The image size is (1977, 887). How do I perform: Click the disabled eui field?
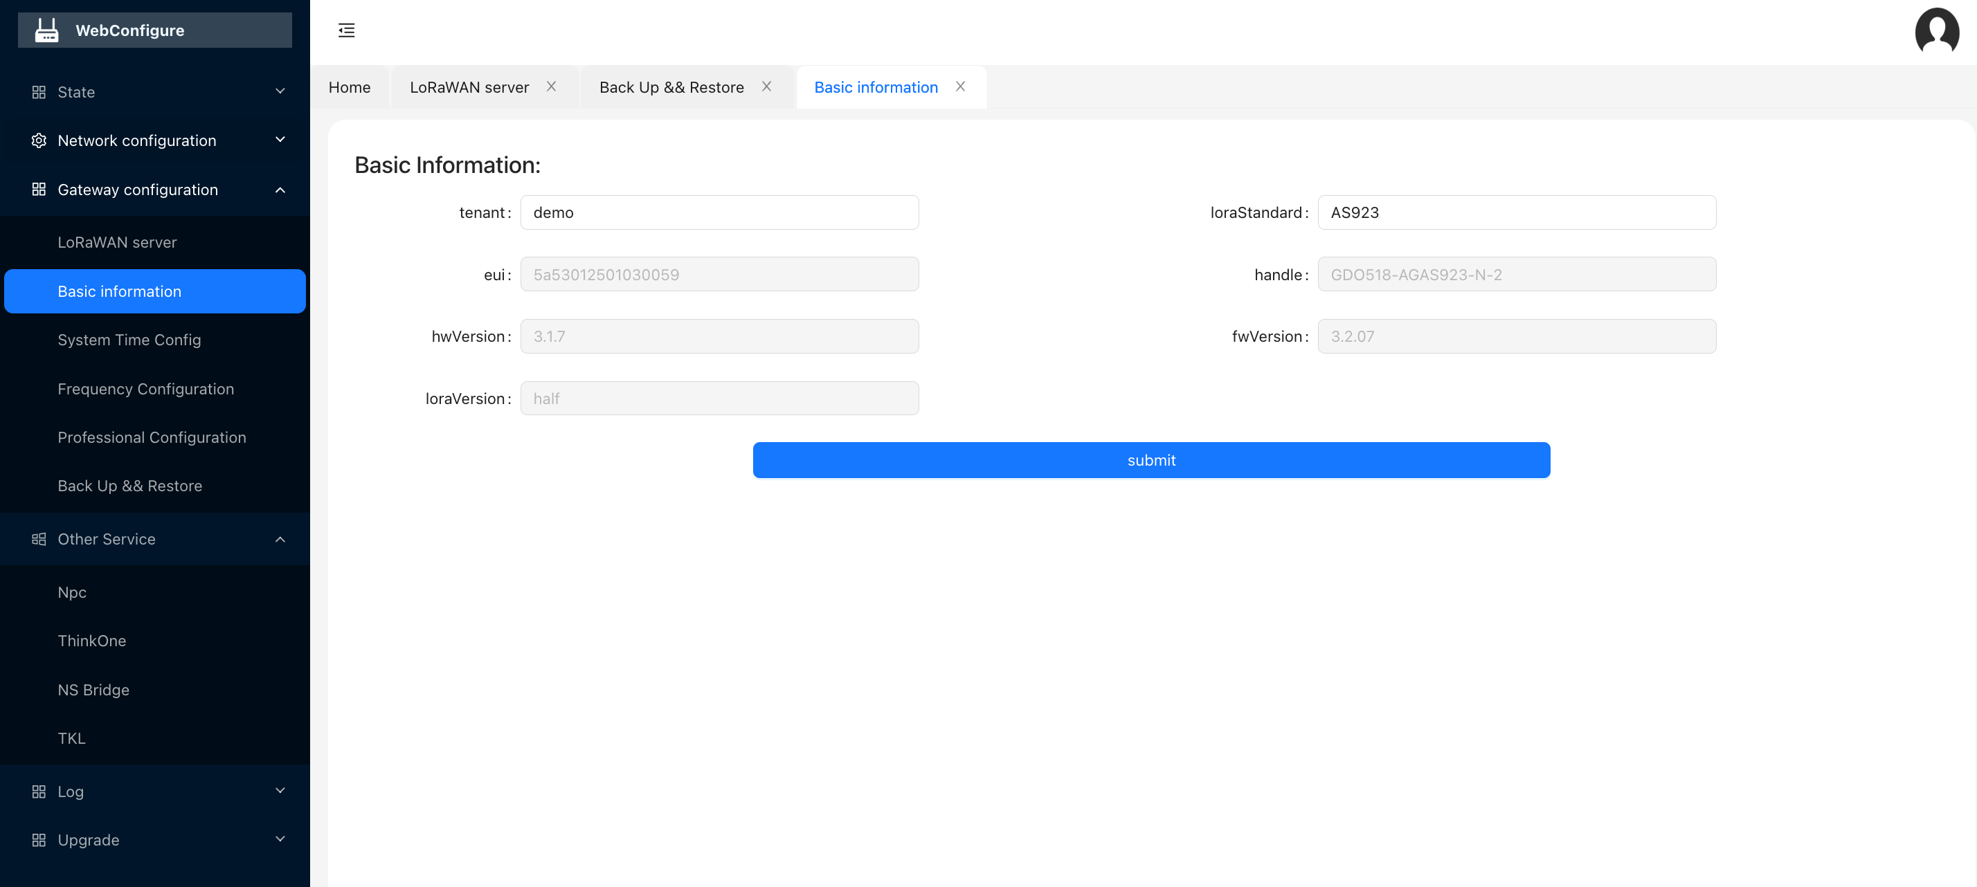tap(719, 275)
